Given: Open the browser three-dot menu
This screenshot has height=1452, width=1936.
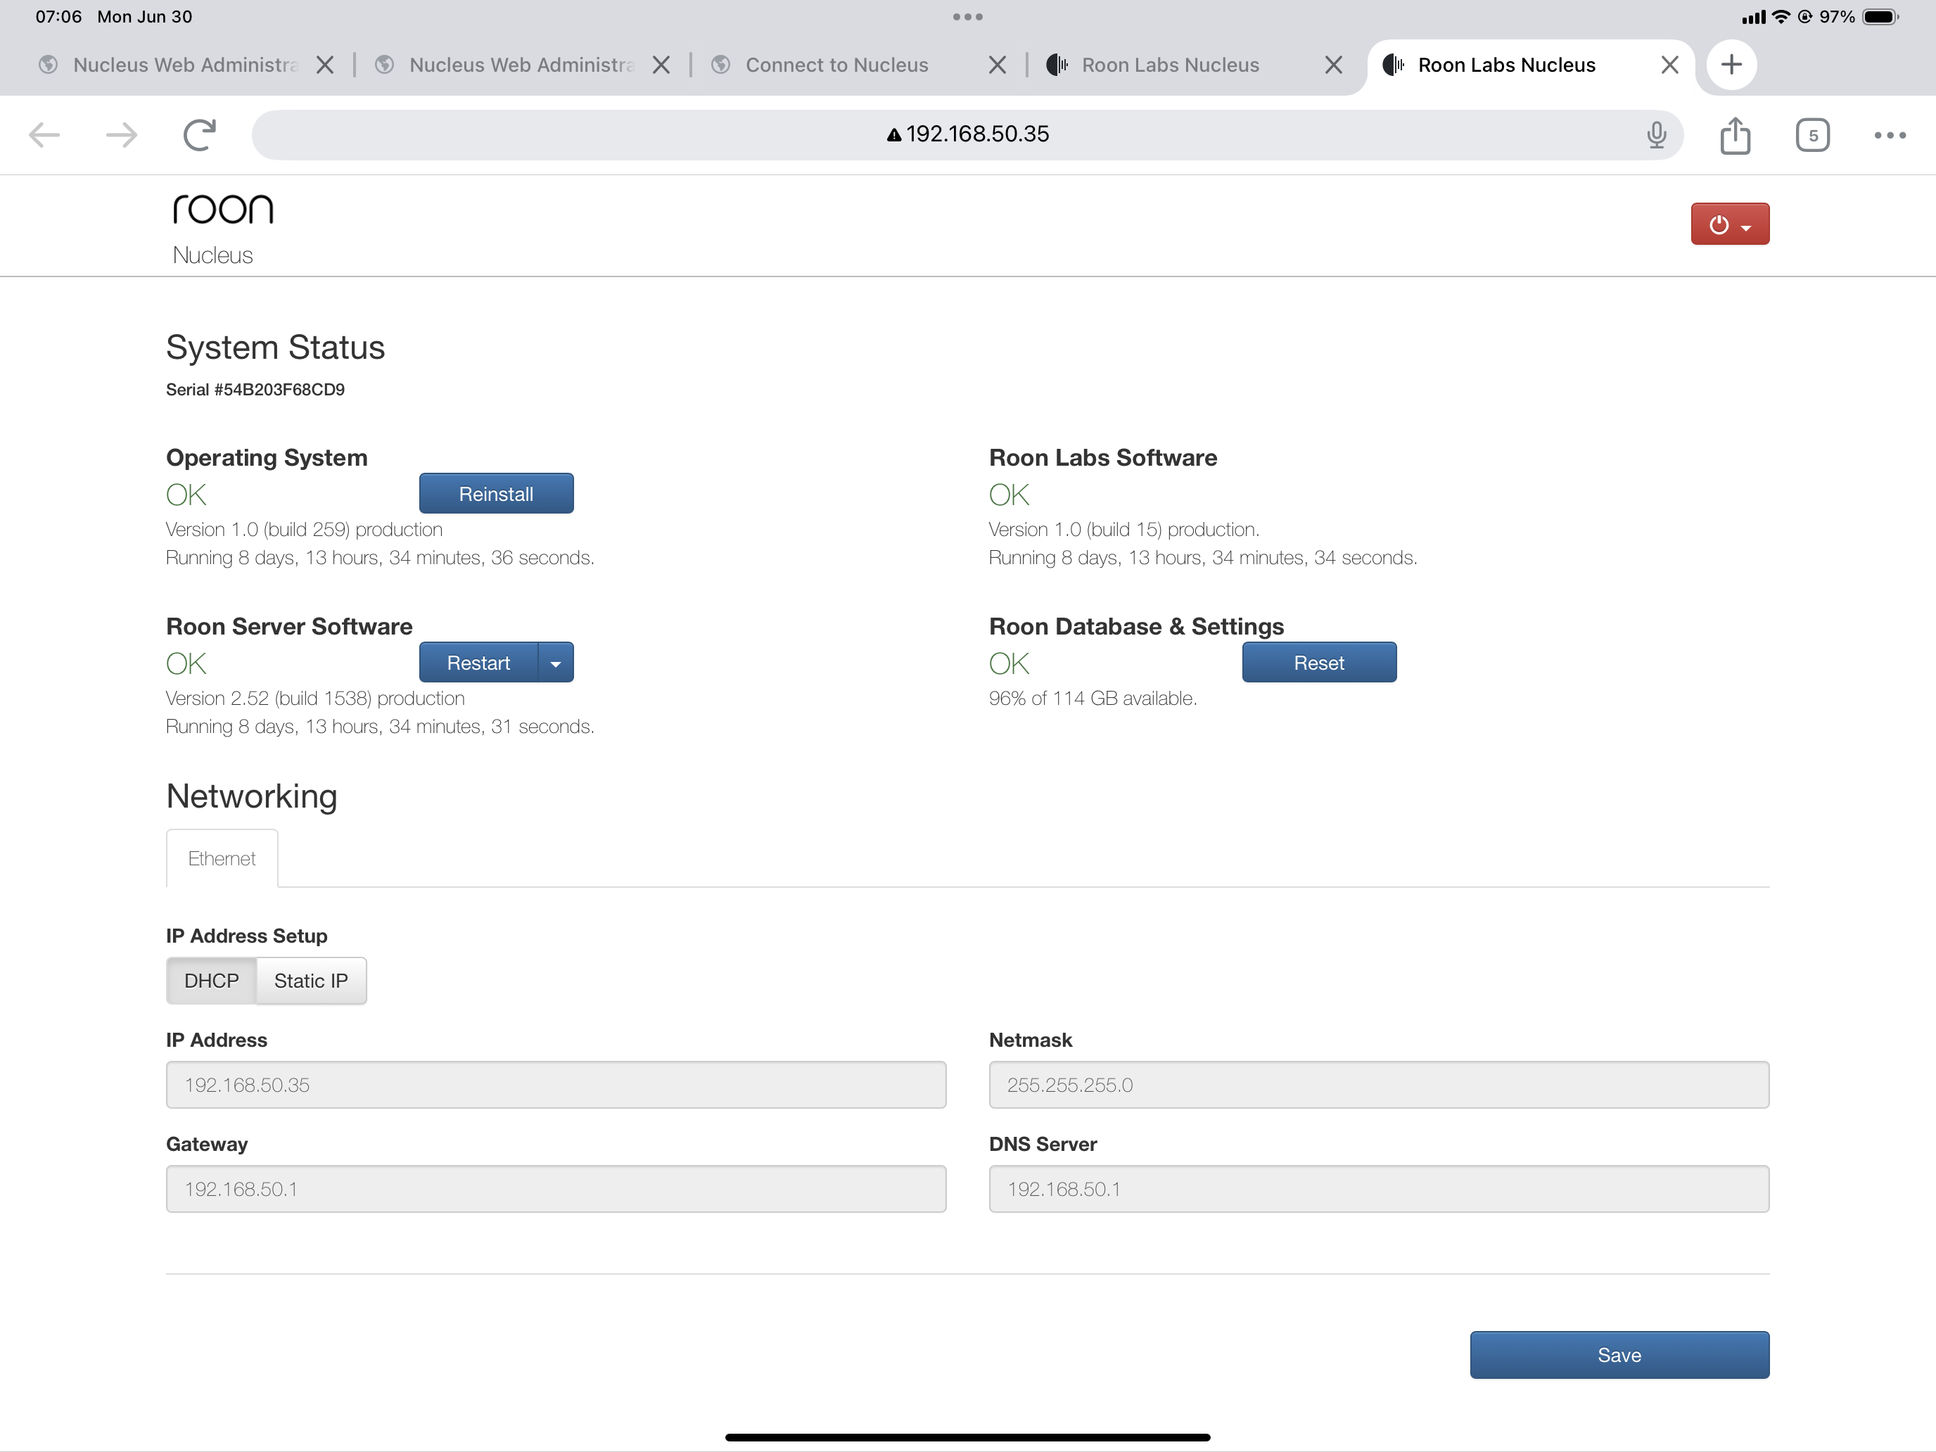Looking at the screenshot, I should [x=1890, y=135].
